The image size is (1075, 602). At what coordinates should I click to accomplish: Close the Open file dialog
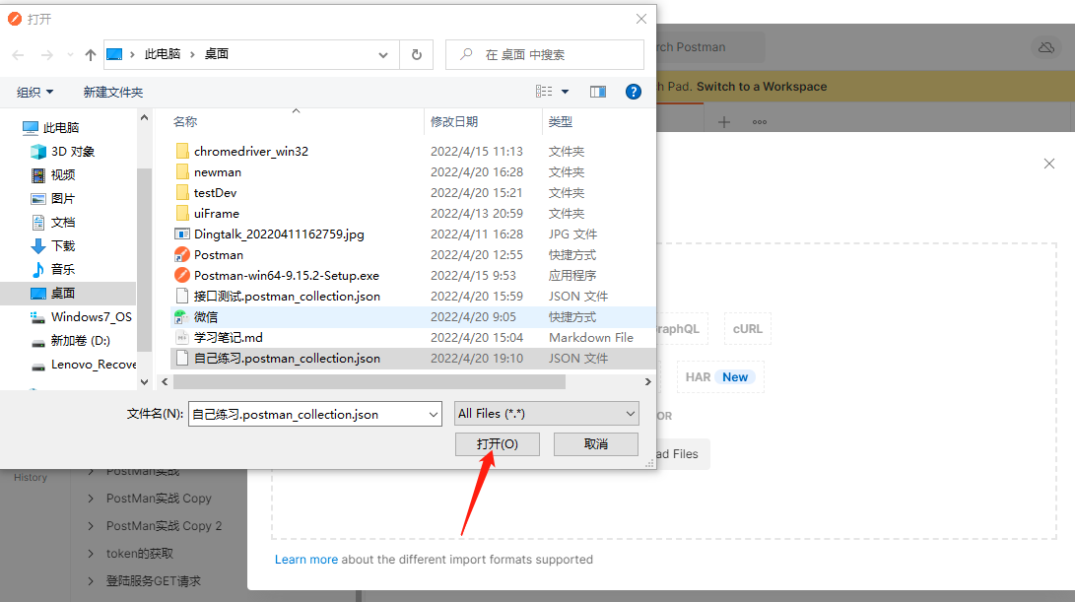[641, 19]
